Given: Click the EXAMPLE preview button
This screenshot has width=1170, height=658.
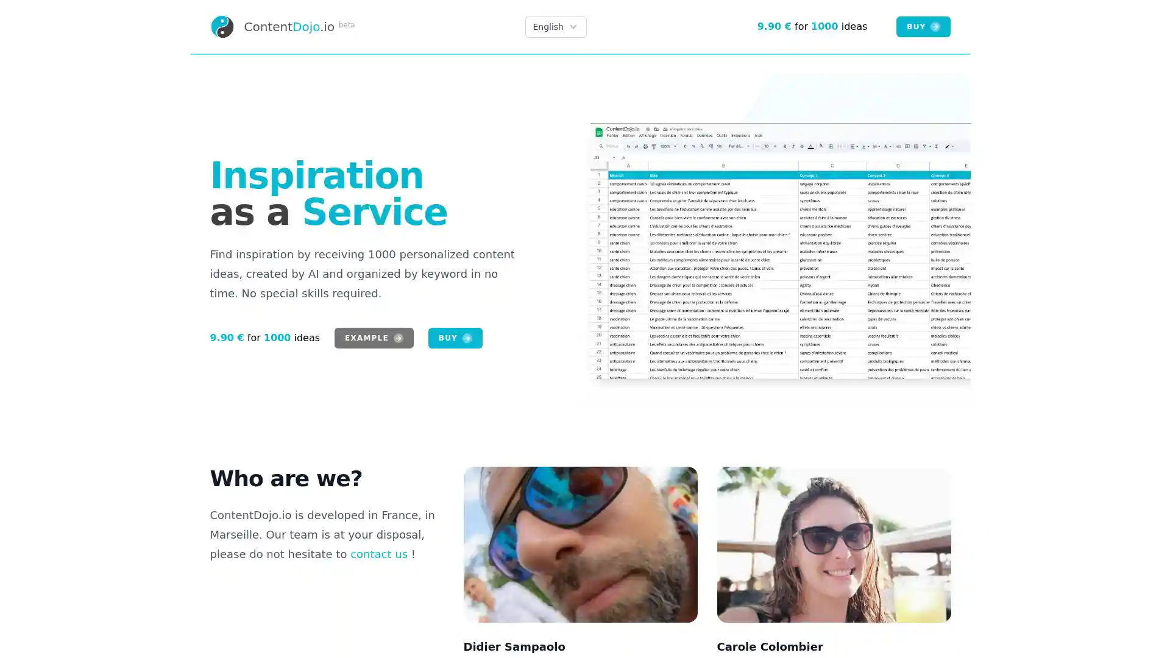Looking at the screenshot, I should coord(373,338).
